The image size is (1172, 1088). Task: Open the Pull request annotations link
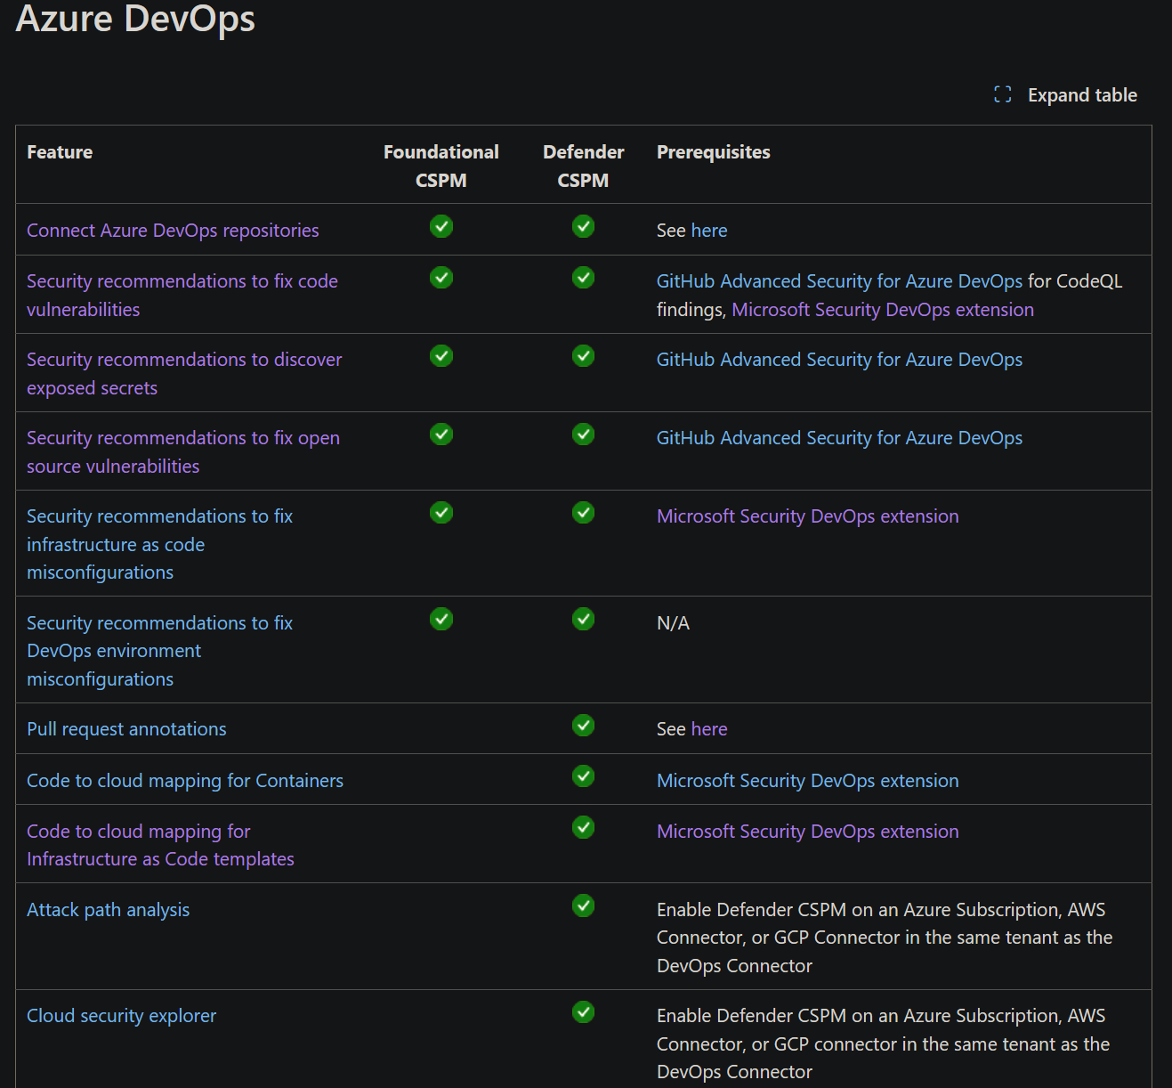pyautogui.click(x=126, y=729)
